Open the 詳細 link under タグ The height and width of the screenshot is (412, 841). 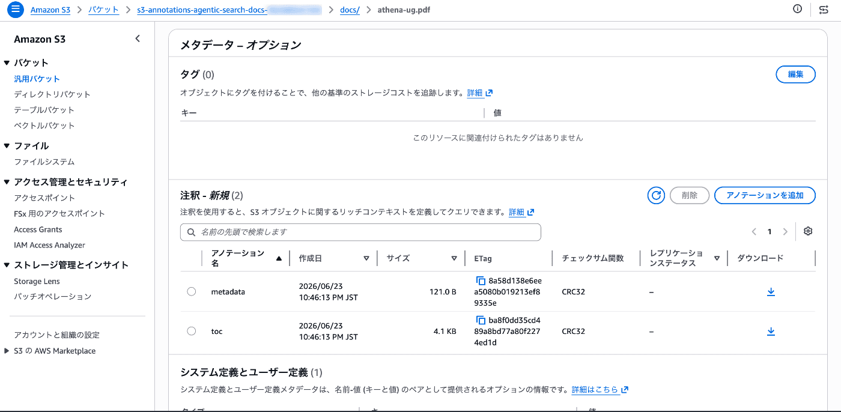[x=480, y=93]
